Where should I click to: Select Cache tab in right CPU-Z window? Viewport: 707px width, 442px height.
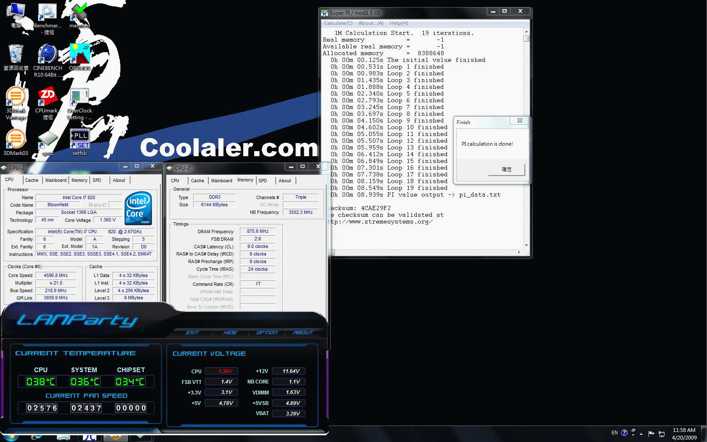(197, 181)
